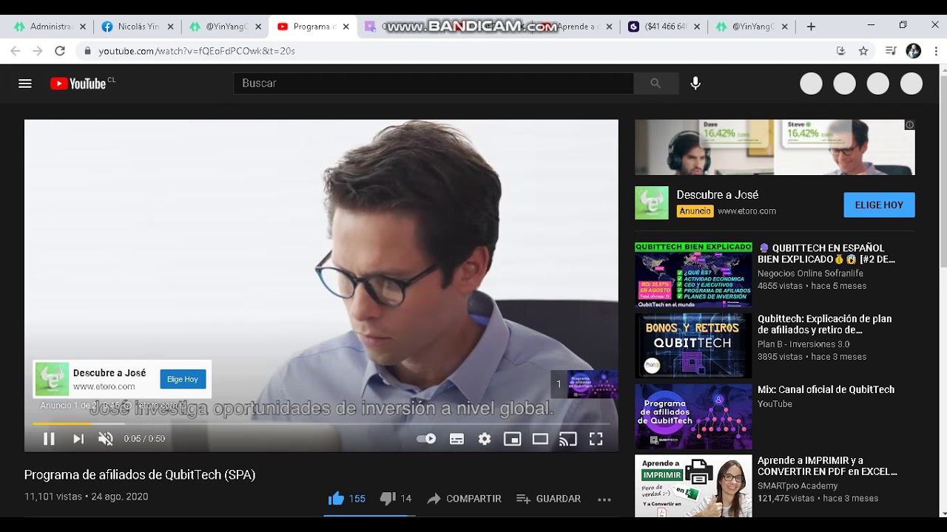
Task: Unmute the video player sound
Action: point(106,439)
